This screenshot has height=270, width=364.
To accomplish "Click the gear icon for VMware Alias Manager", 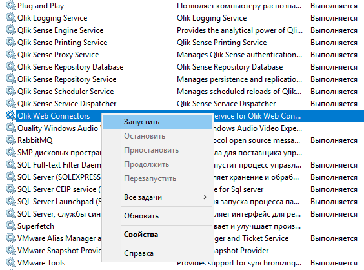I will 11,238.
